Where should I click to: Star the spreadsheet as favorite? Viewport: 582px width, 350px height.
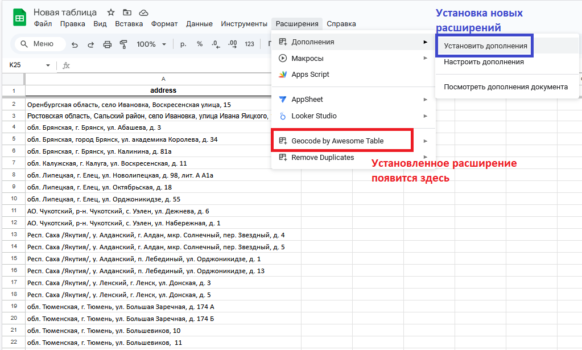[110, 11]
